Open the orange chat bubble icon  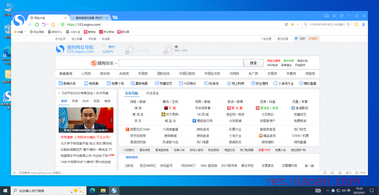[x=356, y=24]
